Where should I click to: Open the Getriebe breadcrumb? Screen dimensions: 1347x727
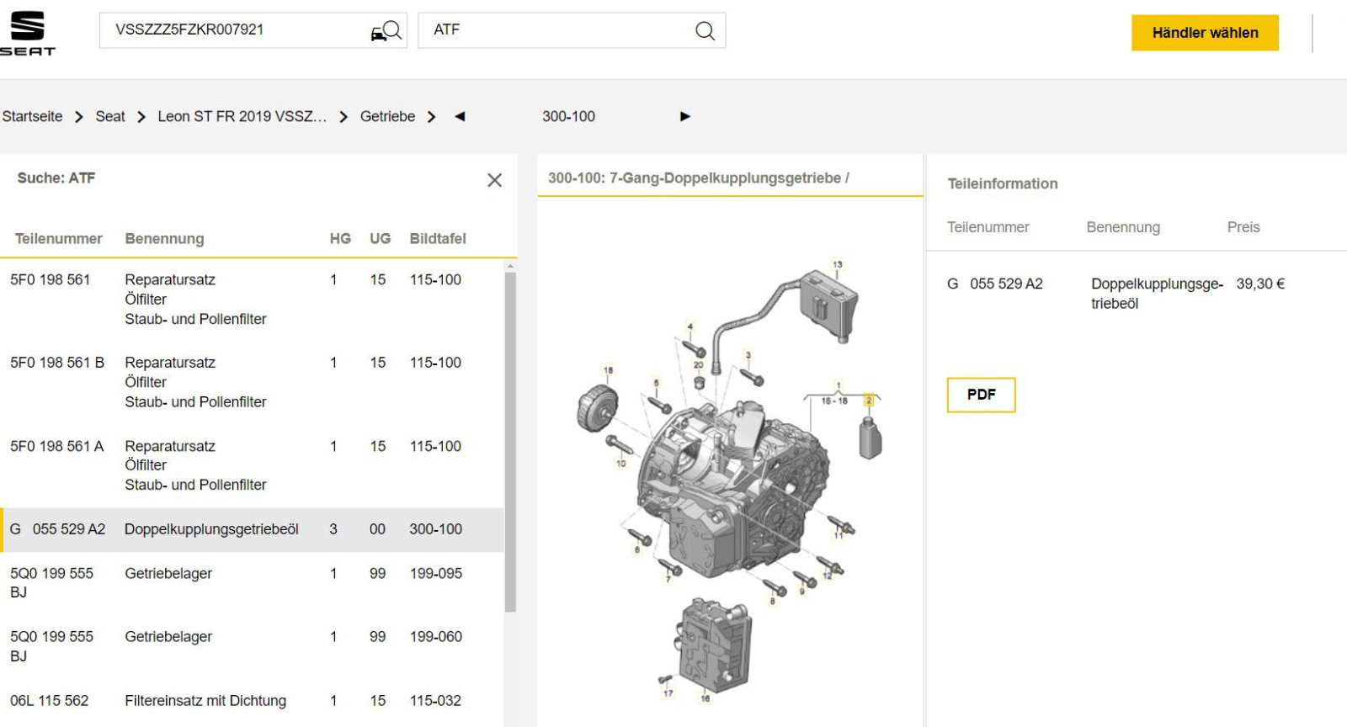coord(387,117)
